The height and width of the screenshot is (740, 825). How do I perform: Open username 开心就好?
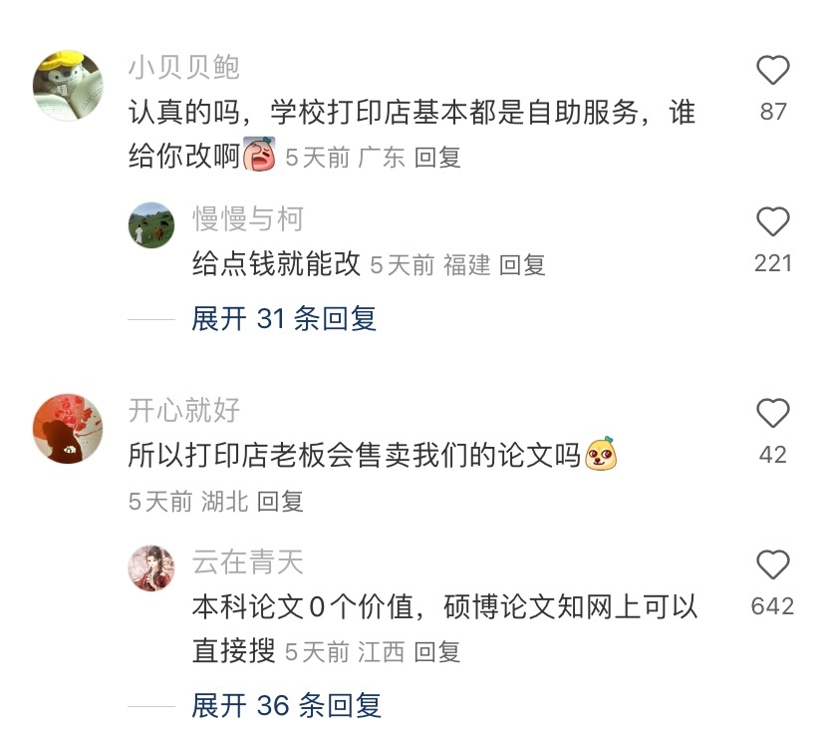184,410
